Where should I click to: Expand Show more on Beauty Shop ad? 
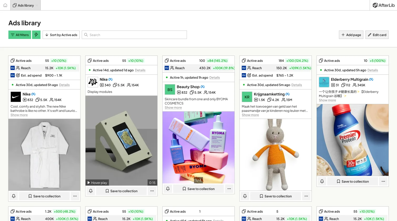tap(173, 108)
